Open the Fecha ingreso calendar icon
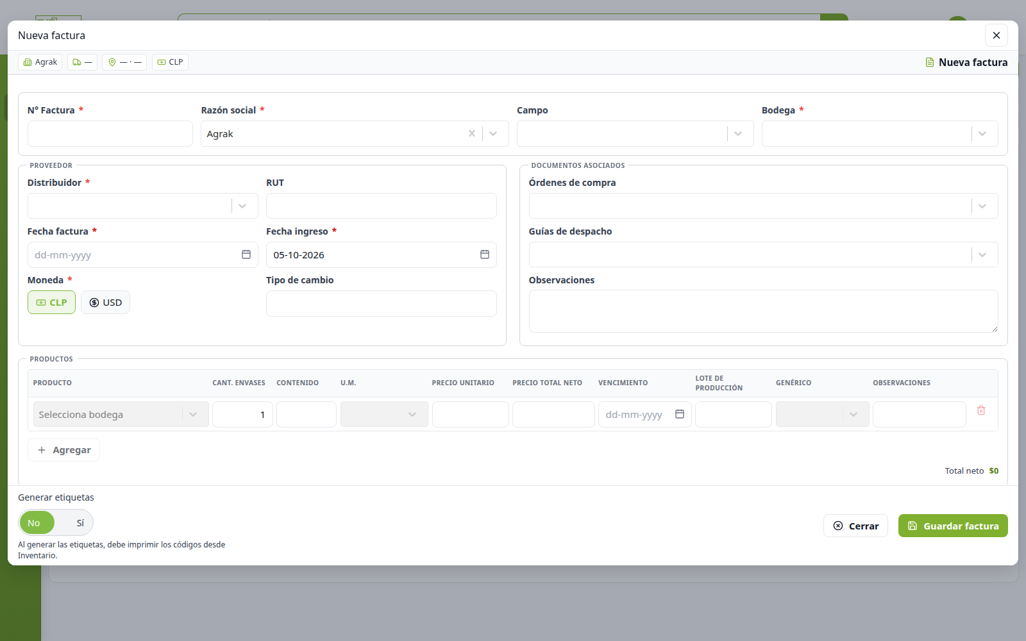Image resolution: width=1026 pixels, height=641 pixels. pyautogui.click(x=485, y=254)
